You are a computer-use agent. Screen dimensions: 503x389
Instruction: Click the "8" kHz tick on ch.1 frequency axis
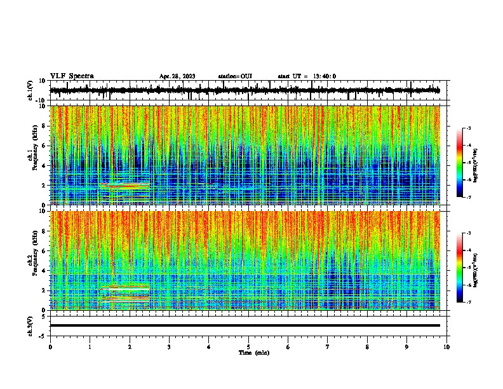click(x=44, y=126)
